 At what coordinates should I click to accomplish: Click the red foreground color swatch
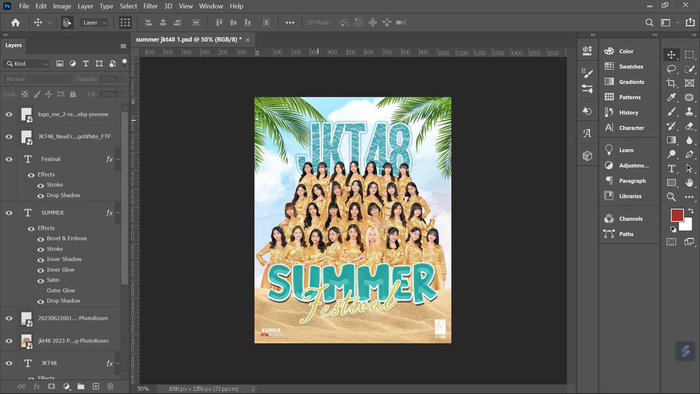[677, 215]
